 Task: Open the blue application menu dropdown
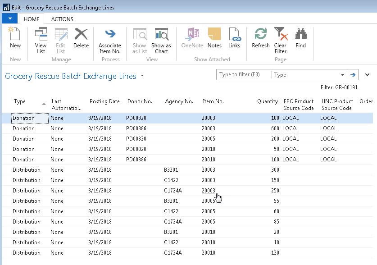[x=10, y=18]
